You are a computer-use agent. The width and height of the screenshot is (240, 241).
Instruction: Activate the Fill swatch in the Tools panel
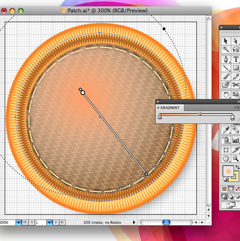(x=228, y=171)
